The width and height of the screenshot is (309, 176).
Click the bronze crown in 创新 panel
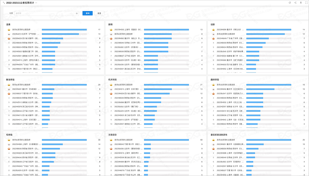213,38
